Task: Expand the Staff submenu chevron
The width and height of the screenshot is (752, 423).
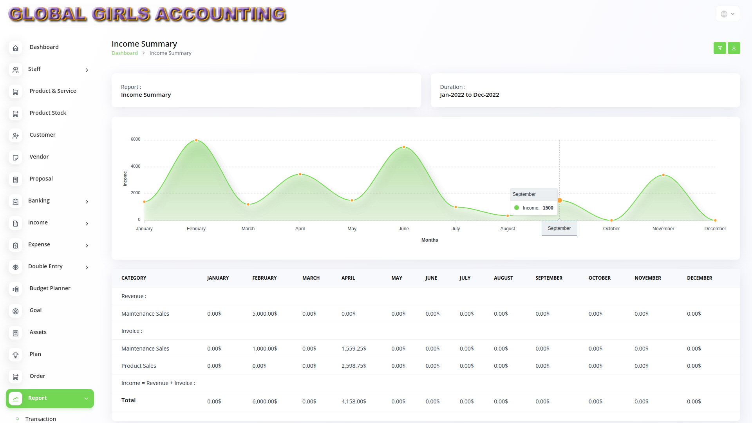Action: (x=87, y=70)
